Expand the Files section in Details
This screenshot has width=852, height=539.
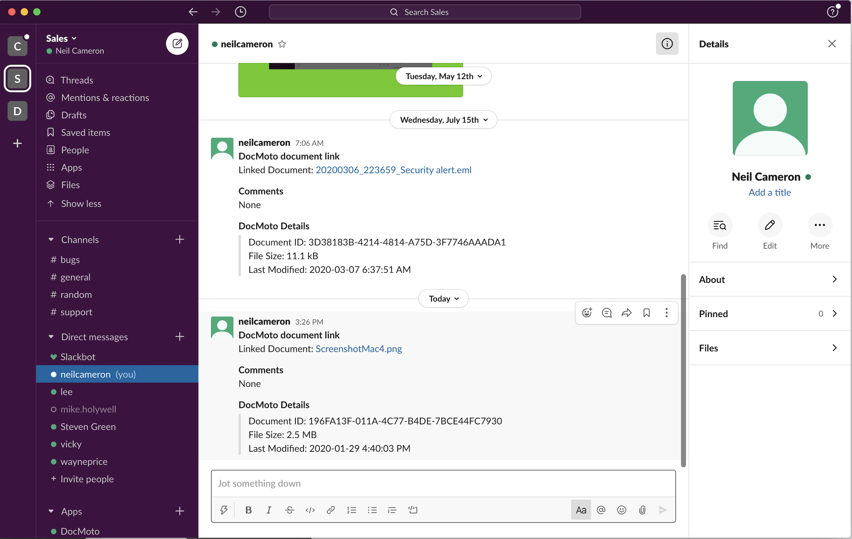pyautogui.click(x=770, y=348)
